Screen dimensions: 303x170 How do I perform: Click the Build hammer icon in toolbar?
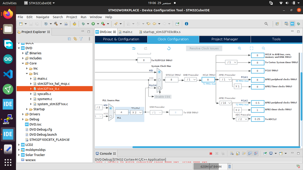(56, 24)
